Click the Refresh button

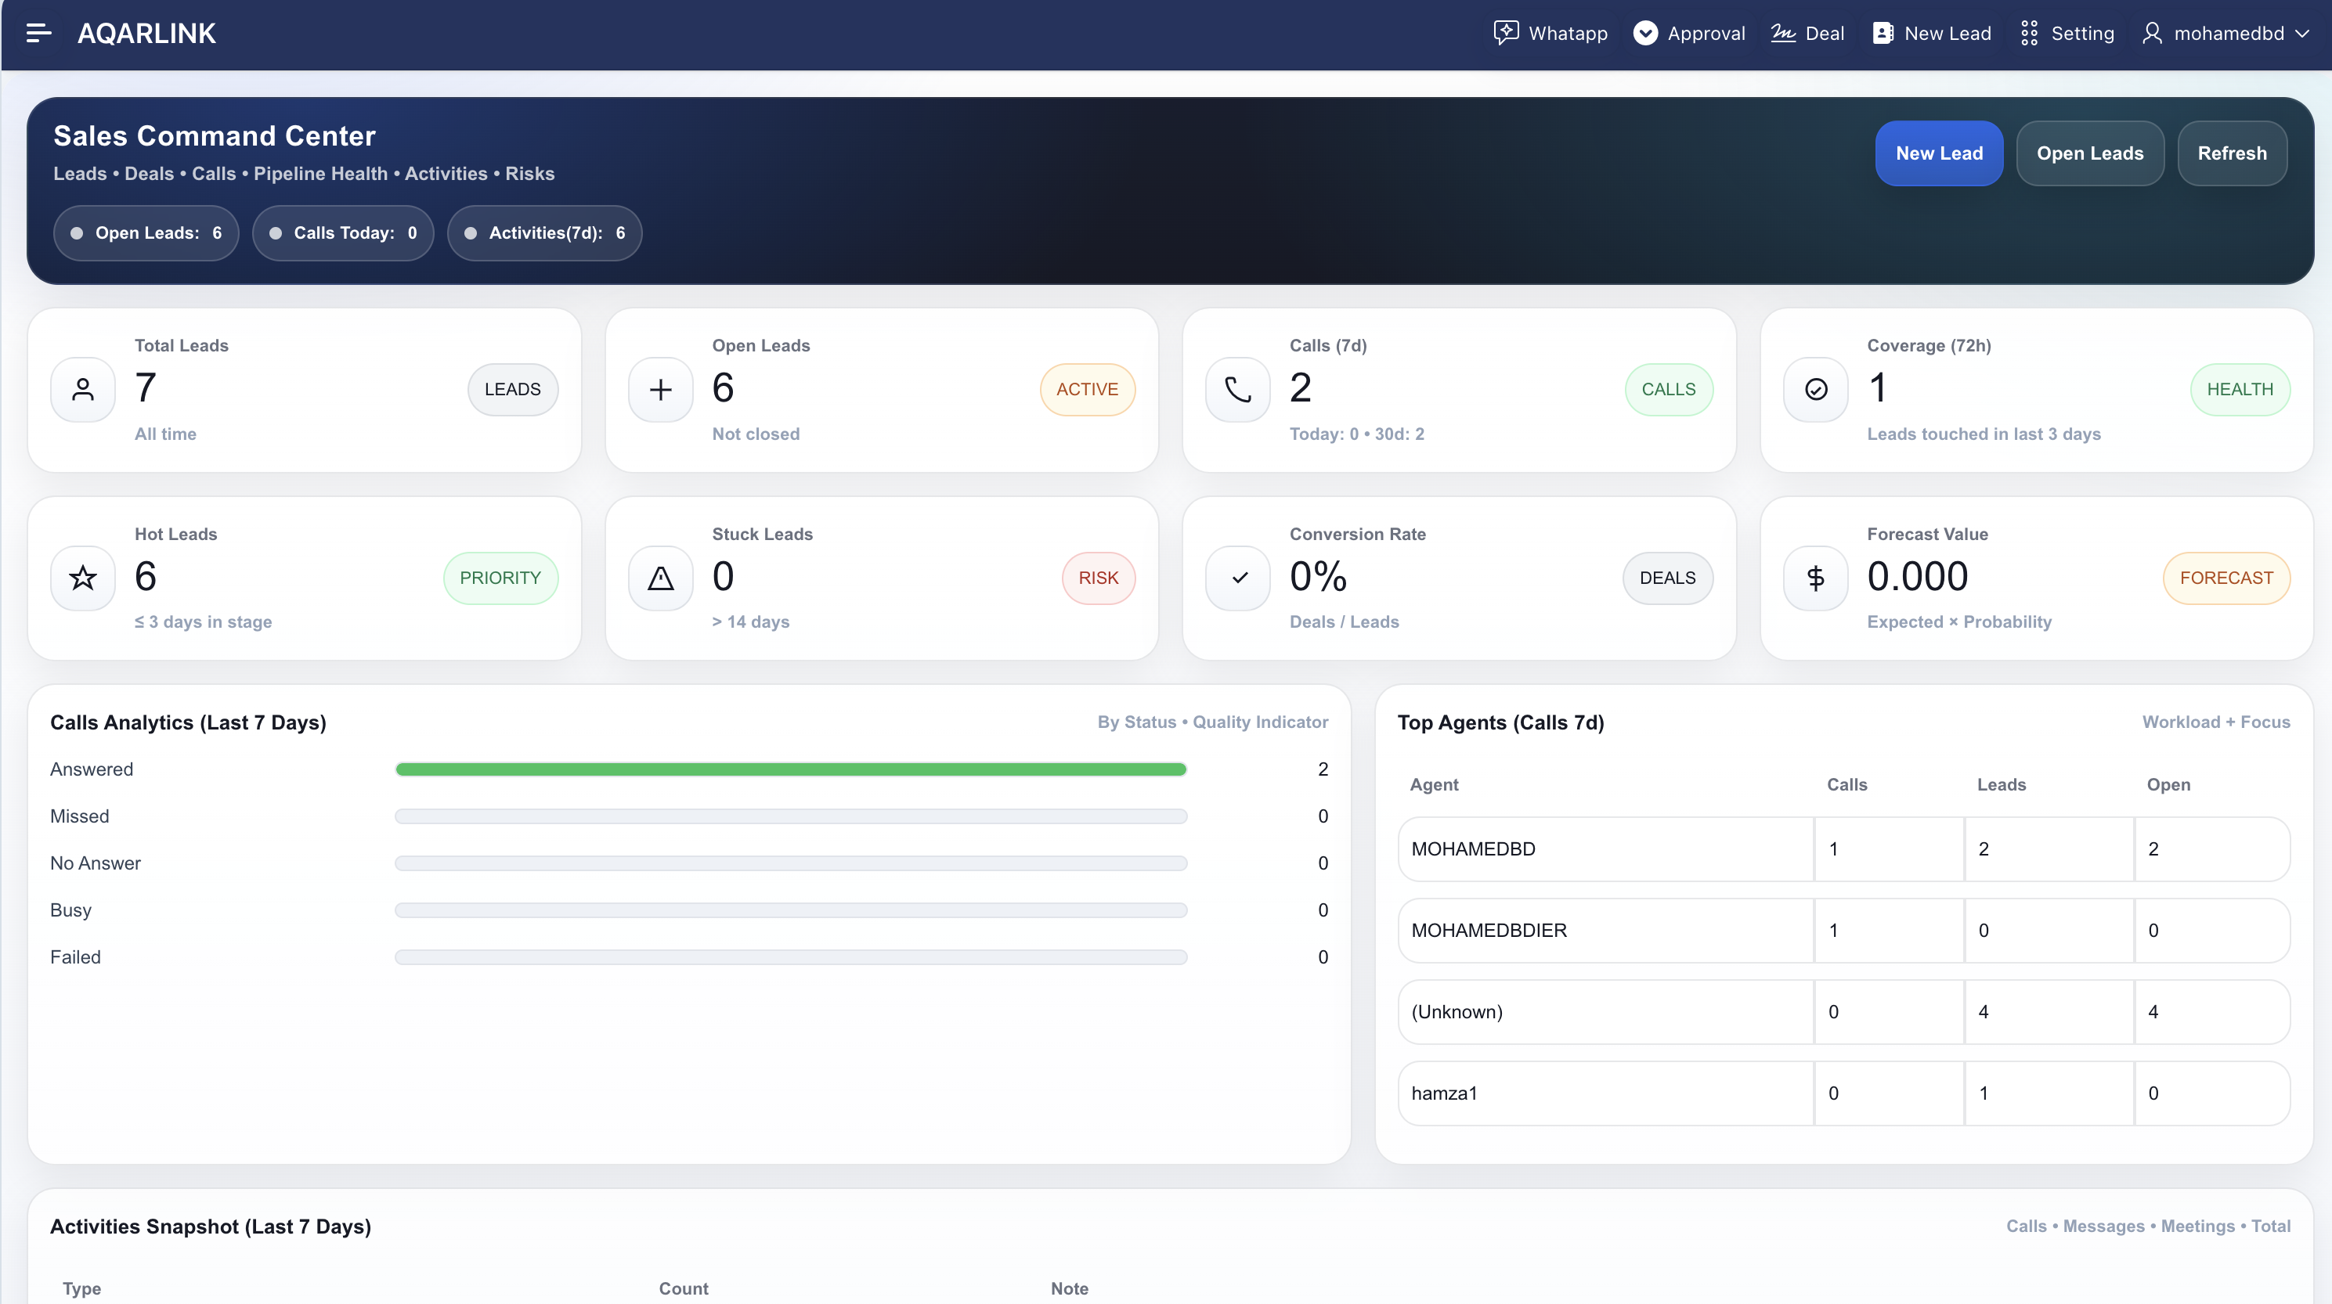(x=2232, y=153)
